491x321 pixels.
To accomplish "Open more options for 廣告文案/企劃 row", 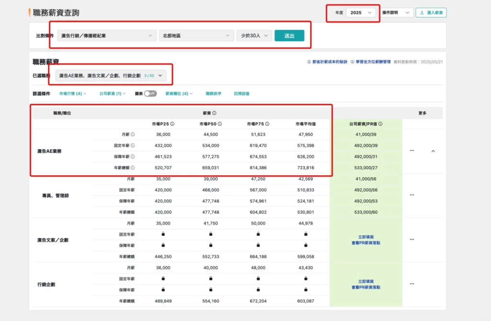I will click(x=412, y=240).
